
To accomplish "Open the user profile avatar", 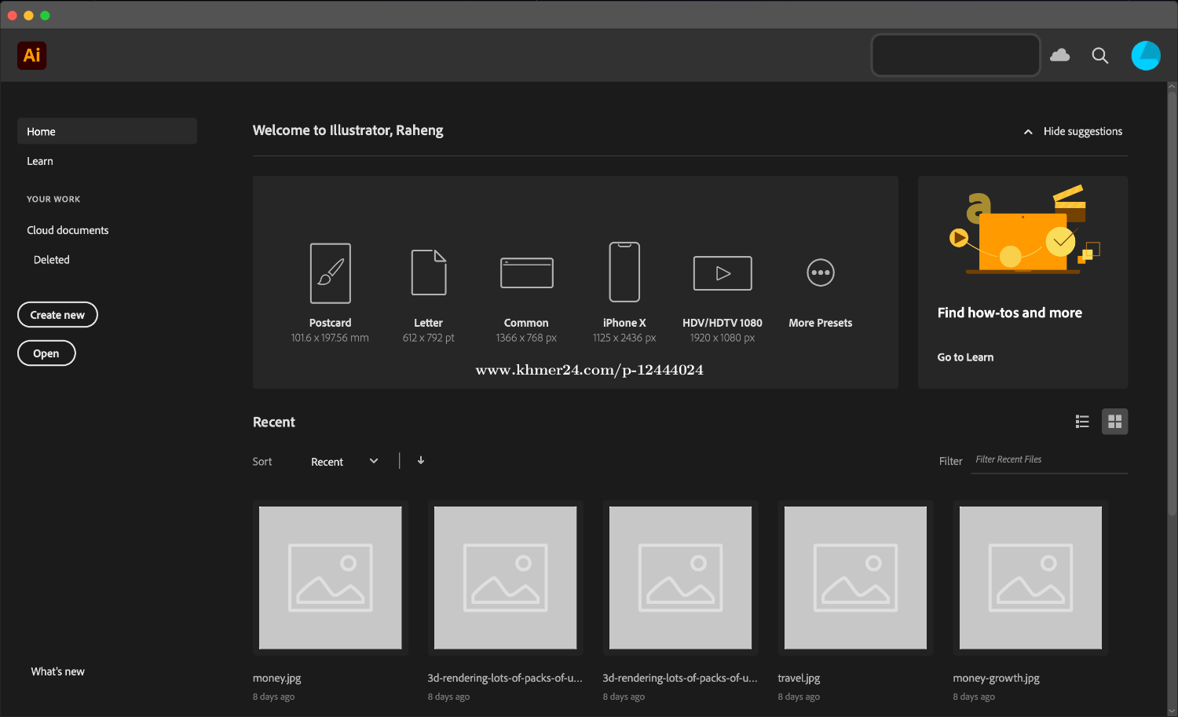I will click(1145, 56).
